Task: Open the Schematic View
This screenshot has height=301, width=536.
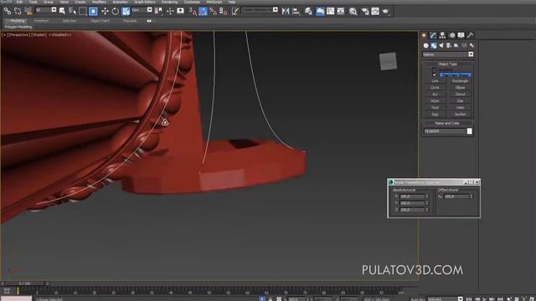Action: [341, 11]
